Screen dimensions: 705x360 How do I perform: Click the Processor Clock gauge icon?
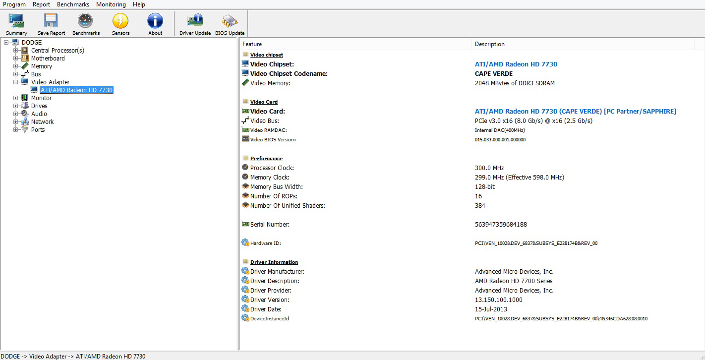[x=245, y=168]
